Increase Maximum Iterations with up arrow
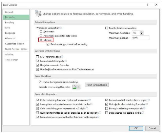This screenshot has height=133, width=164. coord(141,32)
